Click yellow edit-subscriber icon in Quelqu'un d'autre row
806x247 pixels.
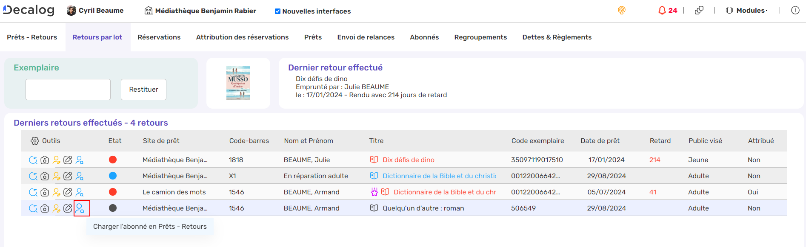(x=56, y=208)
